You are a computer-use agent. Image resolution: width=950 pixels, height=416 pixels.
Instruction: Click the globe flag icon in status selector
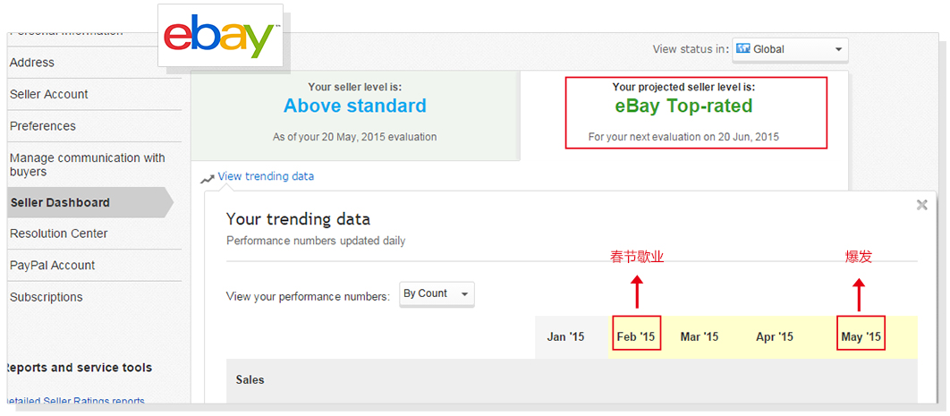click(x=742, y=49)
